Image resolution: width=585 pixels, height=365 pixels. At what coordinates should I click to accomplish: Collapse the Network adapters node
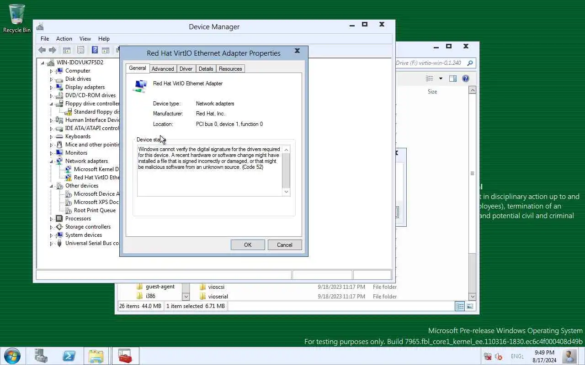pos(51,162)
